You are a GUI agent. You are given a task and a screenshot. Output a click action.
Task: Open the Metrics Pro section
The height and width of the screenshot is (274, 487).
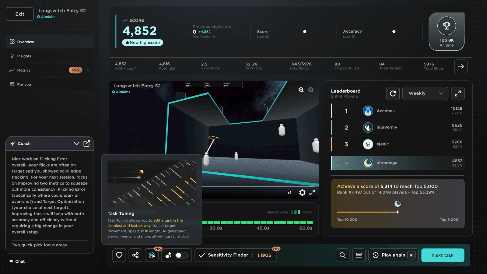50,70
